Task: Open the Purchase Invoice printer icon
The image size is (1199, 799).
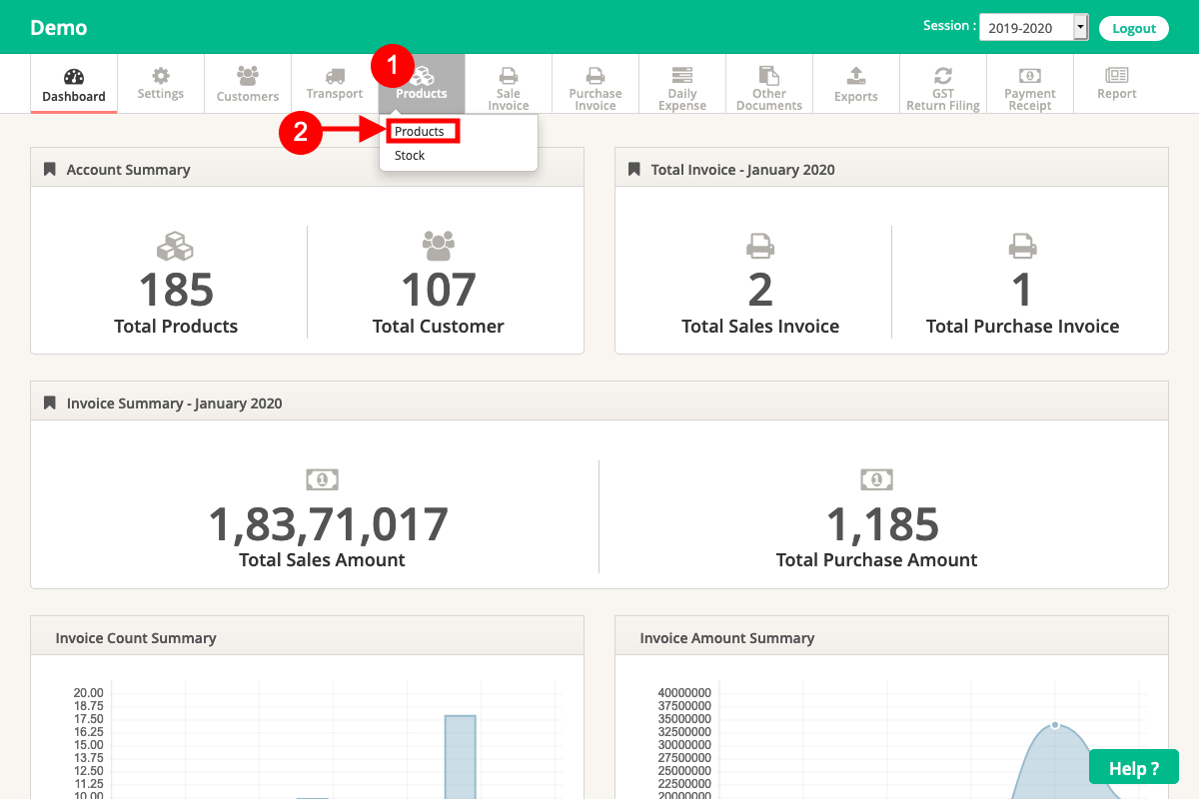Action: [596, 75]
